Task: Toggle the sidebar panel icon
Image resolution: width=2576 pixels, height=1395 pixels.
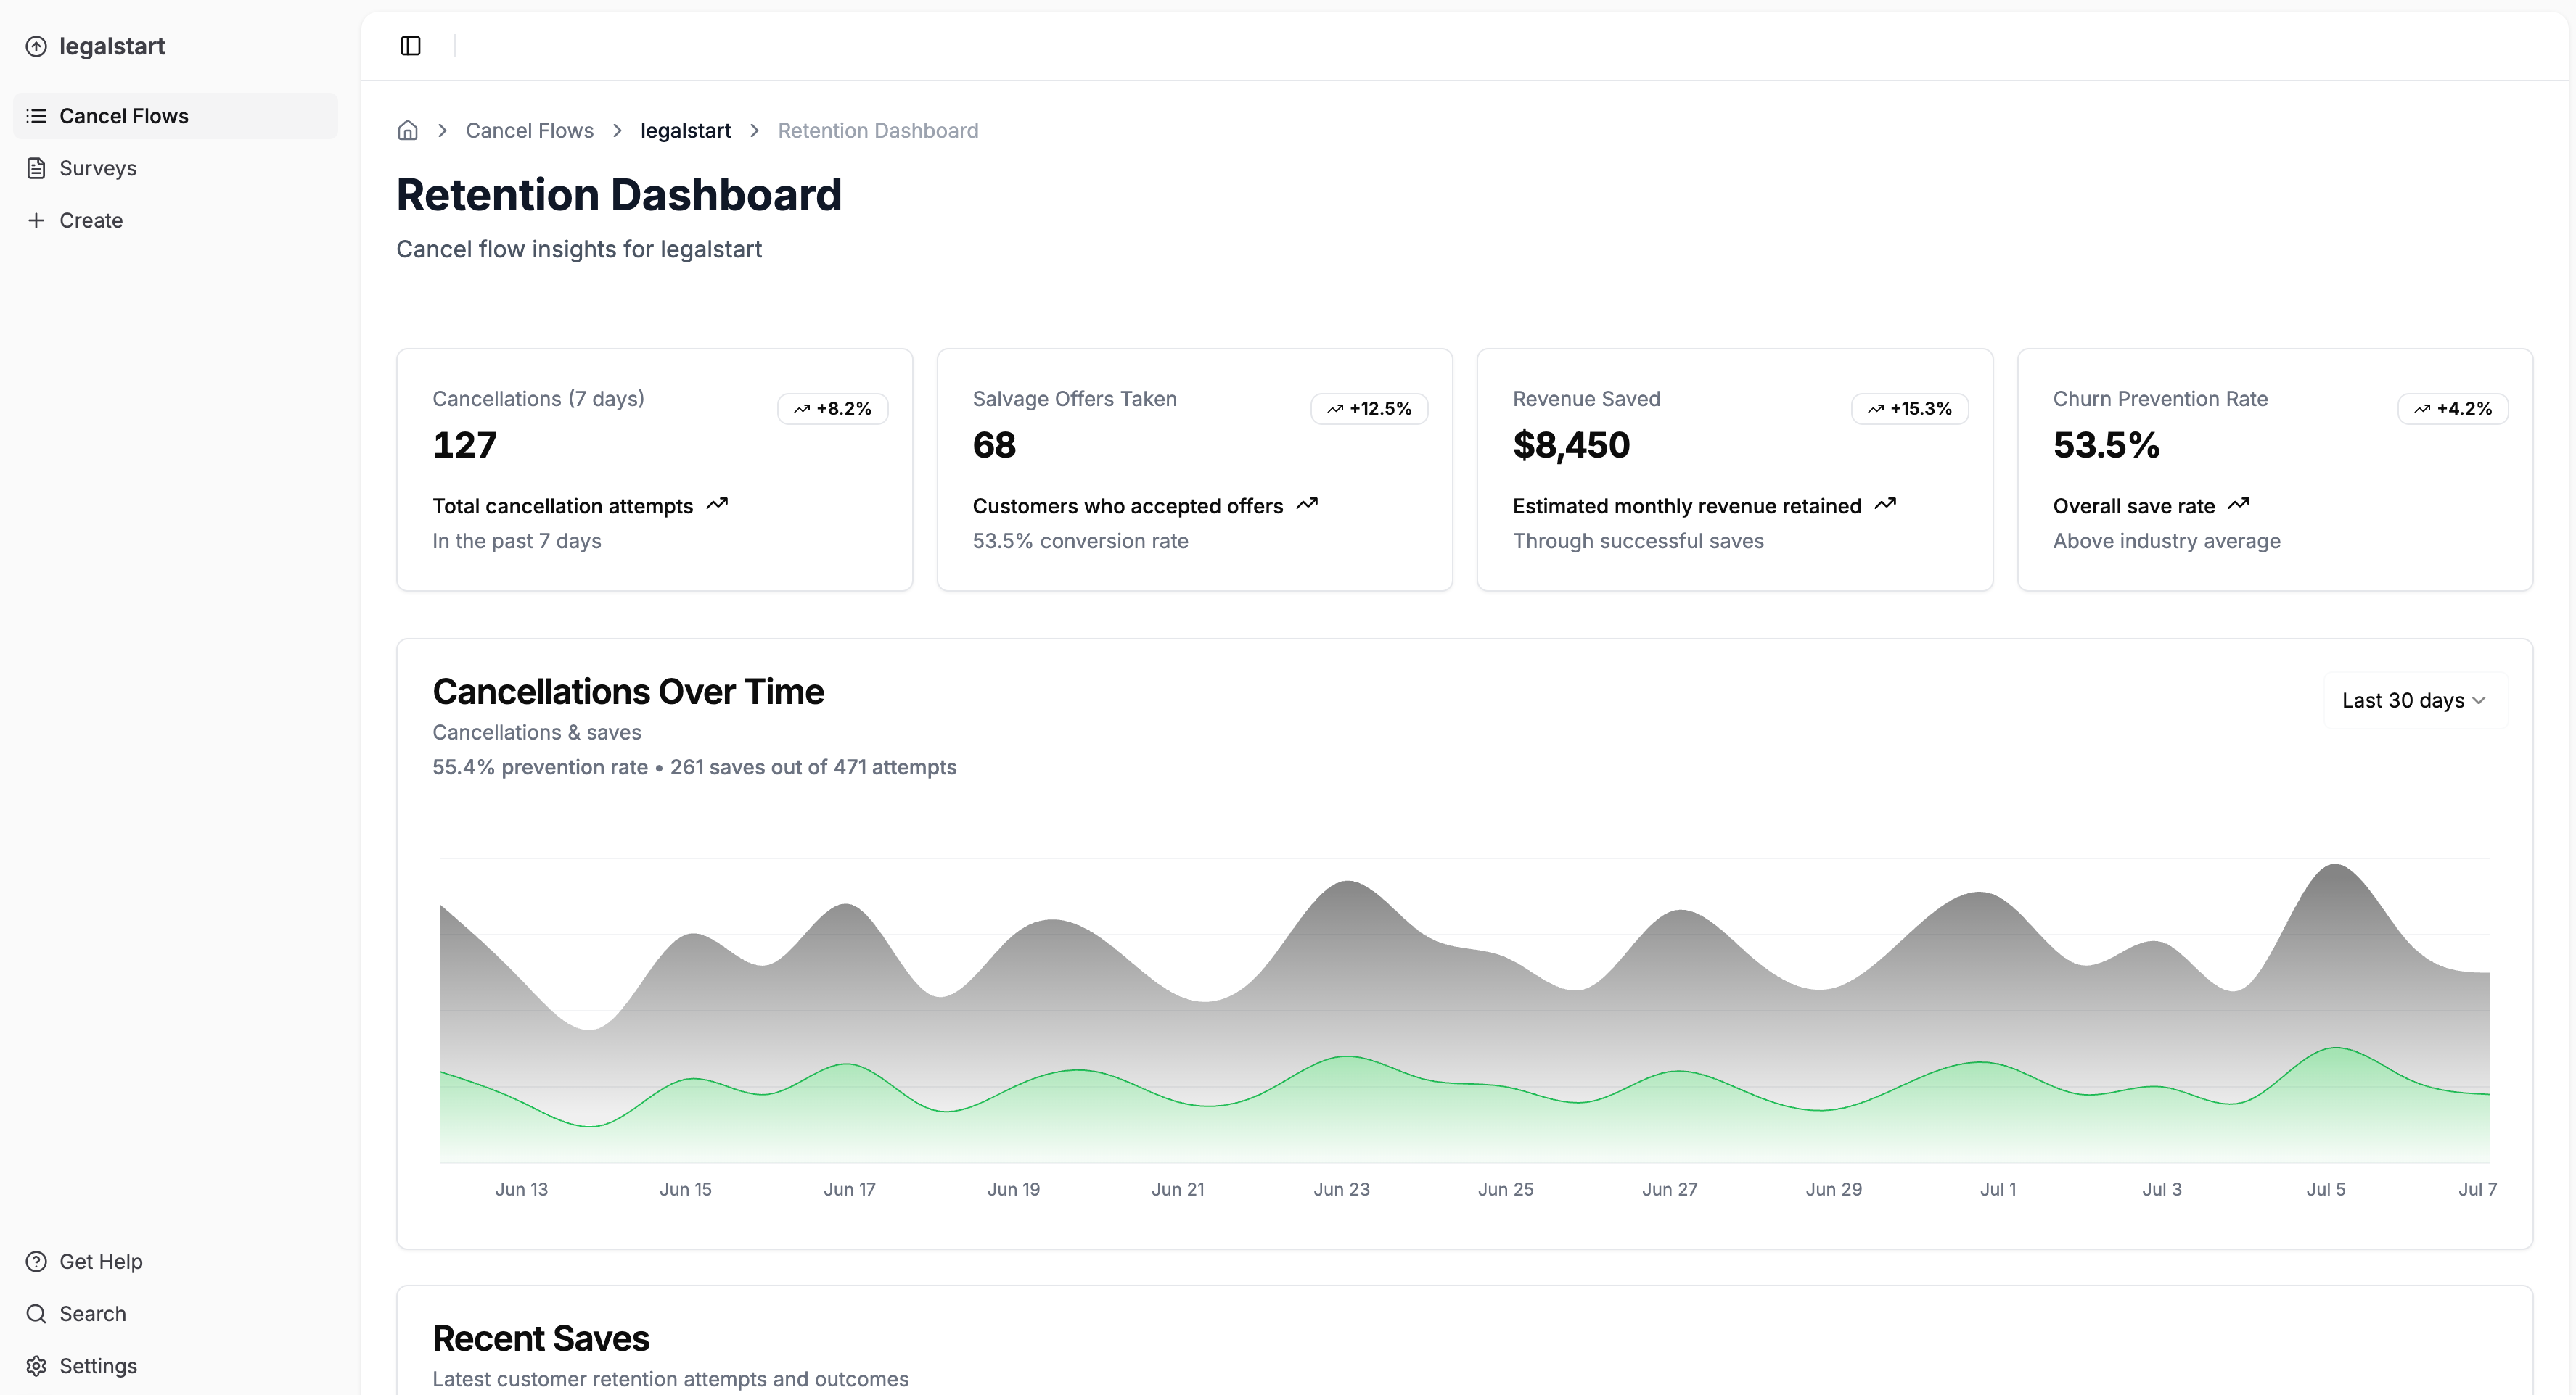Action: coord(410,46)
